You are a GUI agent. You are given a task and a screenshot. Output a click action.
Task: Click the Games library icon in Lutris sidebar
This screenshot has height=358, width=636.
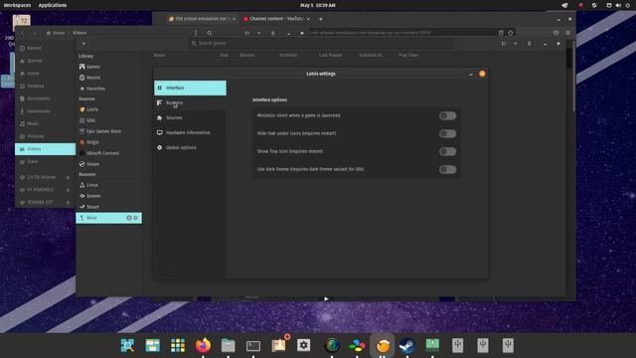tap(81, 67)
